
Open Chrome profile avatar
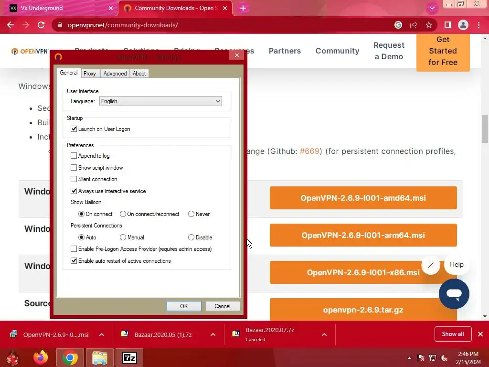(x=463, y=25)
